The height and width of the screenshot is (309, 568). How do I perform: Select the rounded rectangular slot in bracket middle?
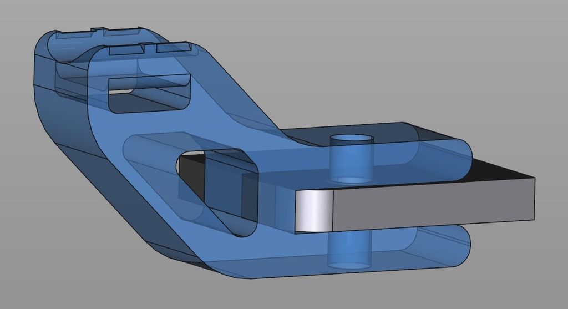217,193
